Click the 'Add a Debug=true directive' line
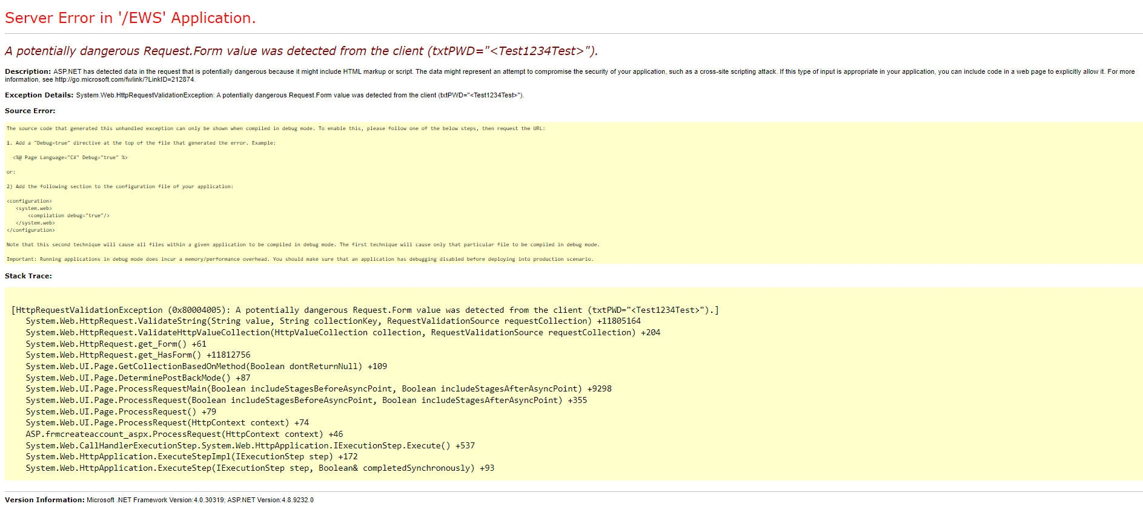This screenshot has width=1143, height=524. click(141, 143)
